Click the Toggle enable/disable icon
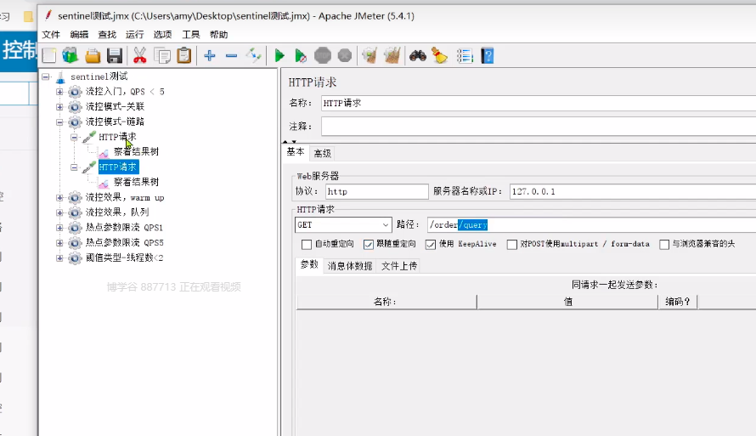The height and width of the screenshot is (436, 756). (x=254, y=56)
